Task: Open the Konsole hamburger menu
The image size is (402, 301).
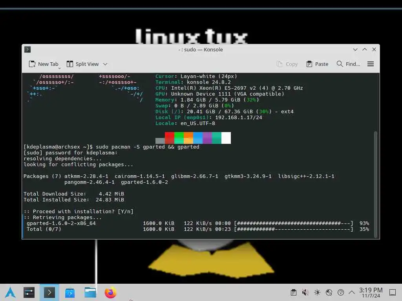Action: coord(371,64)
